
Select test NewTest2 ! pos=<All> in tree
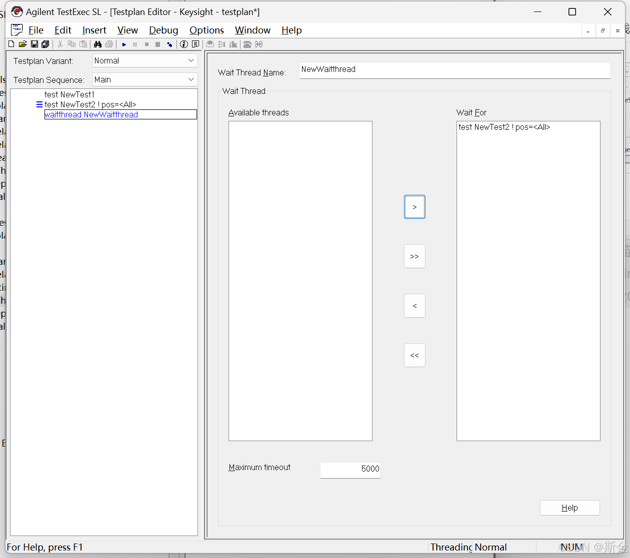90,104
